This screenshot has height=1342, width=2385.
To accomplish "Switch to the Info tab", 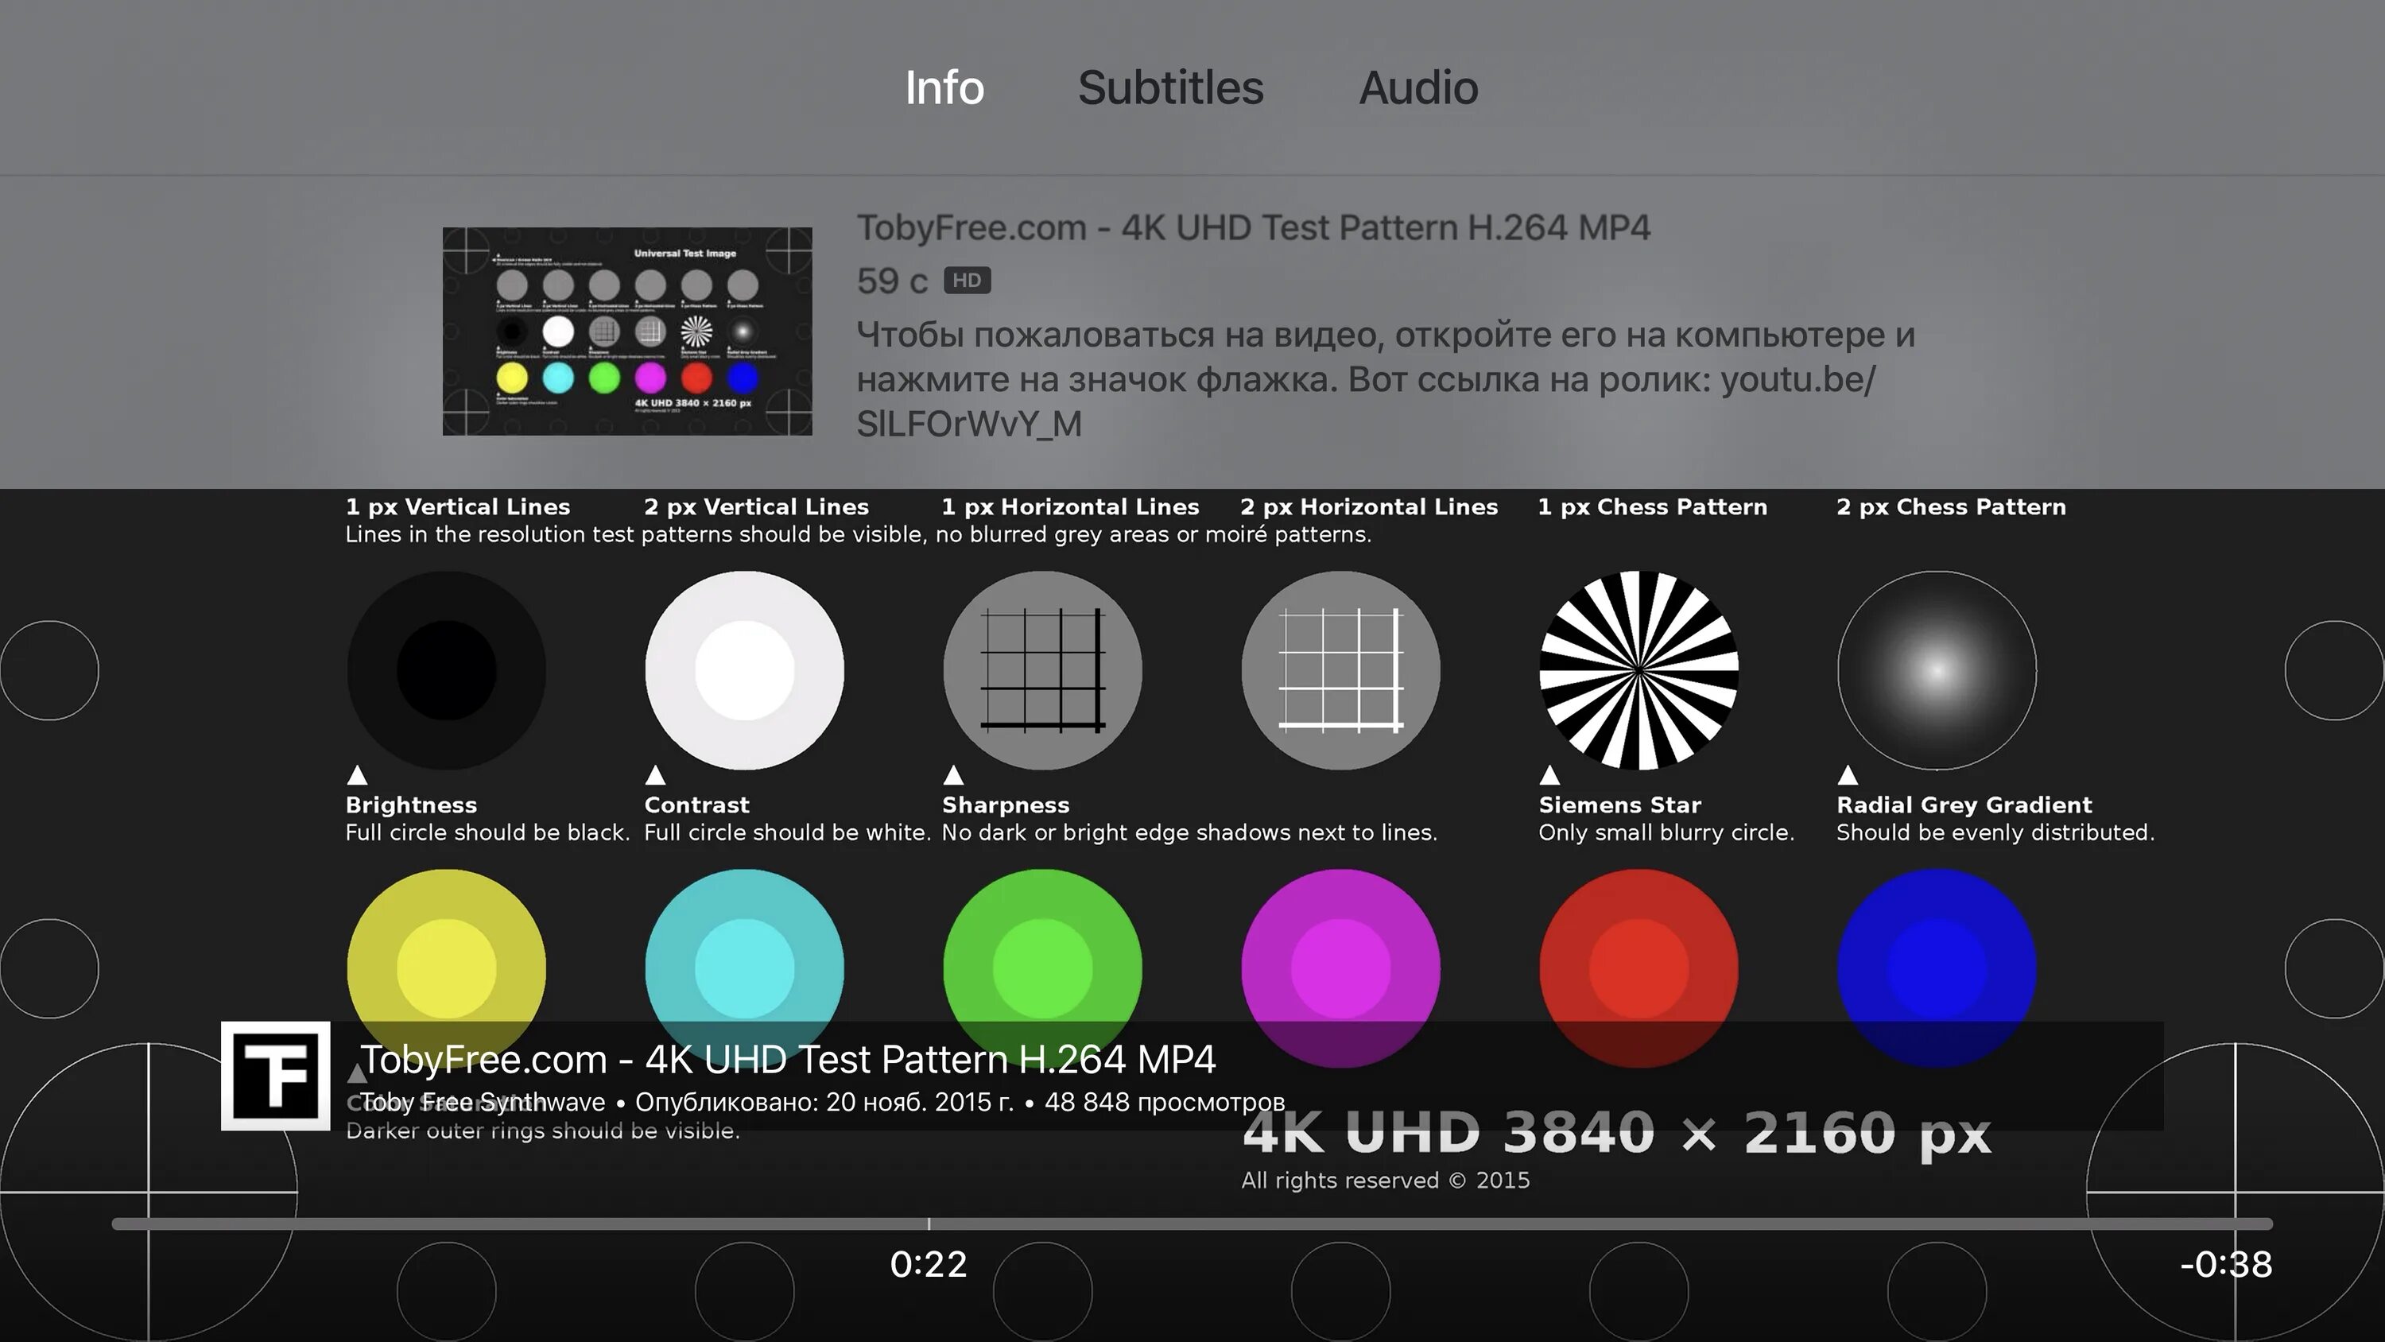I will pyautogui.click(x=944, y=88).
